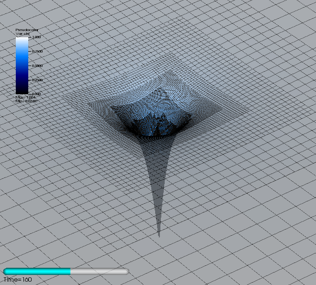The height and width of the screenshot is (285, 316).
Task: Click the Min value text under legend
Action: 27,101
